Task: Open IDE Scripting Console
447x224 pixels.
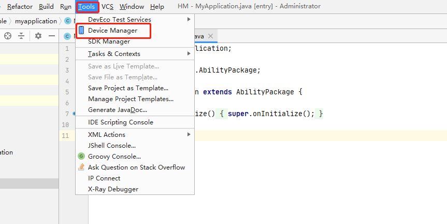Action: 135,122
